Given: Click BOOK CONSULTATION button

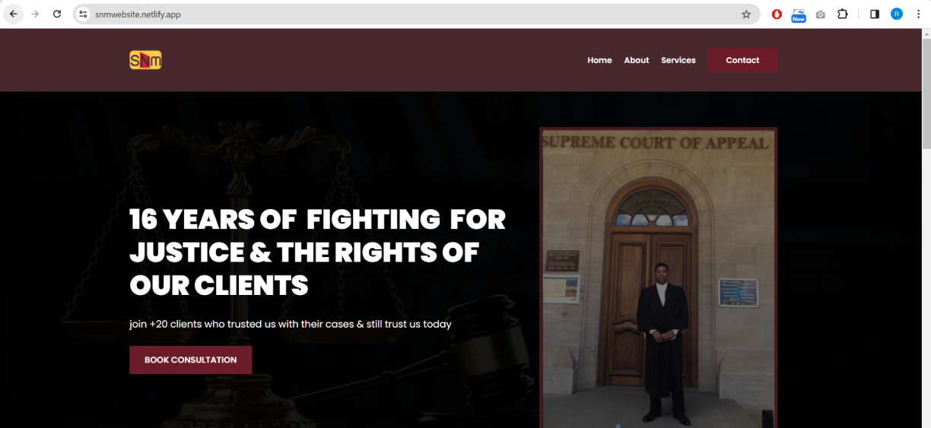Looking at the screenshot, I should (x=190, y=360).
